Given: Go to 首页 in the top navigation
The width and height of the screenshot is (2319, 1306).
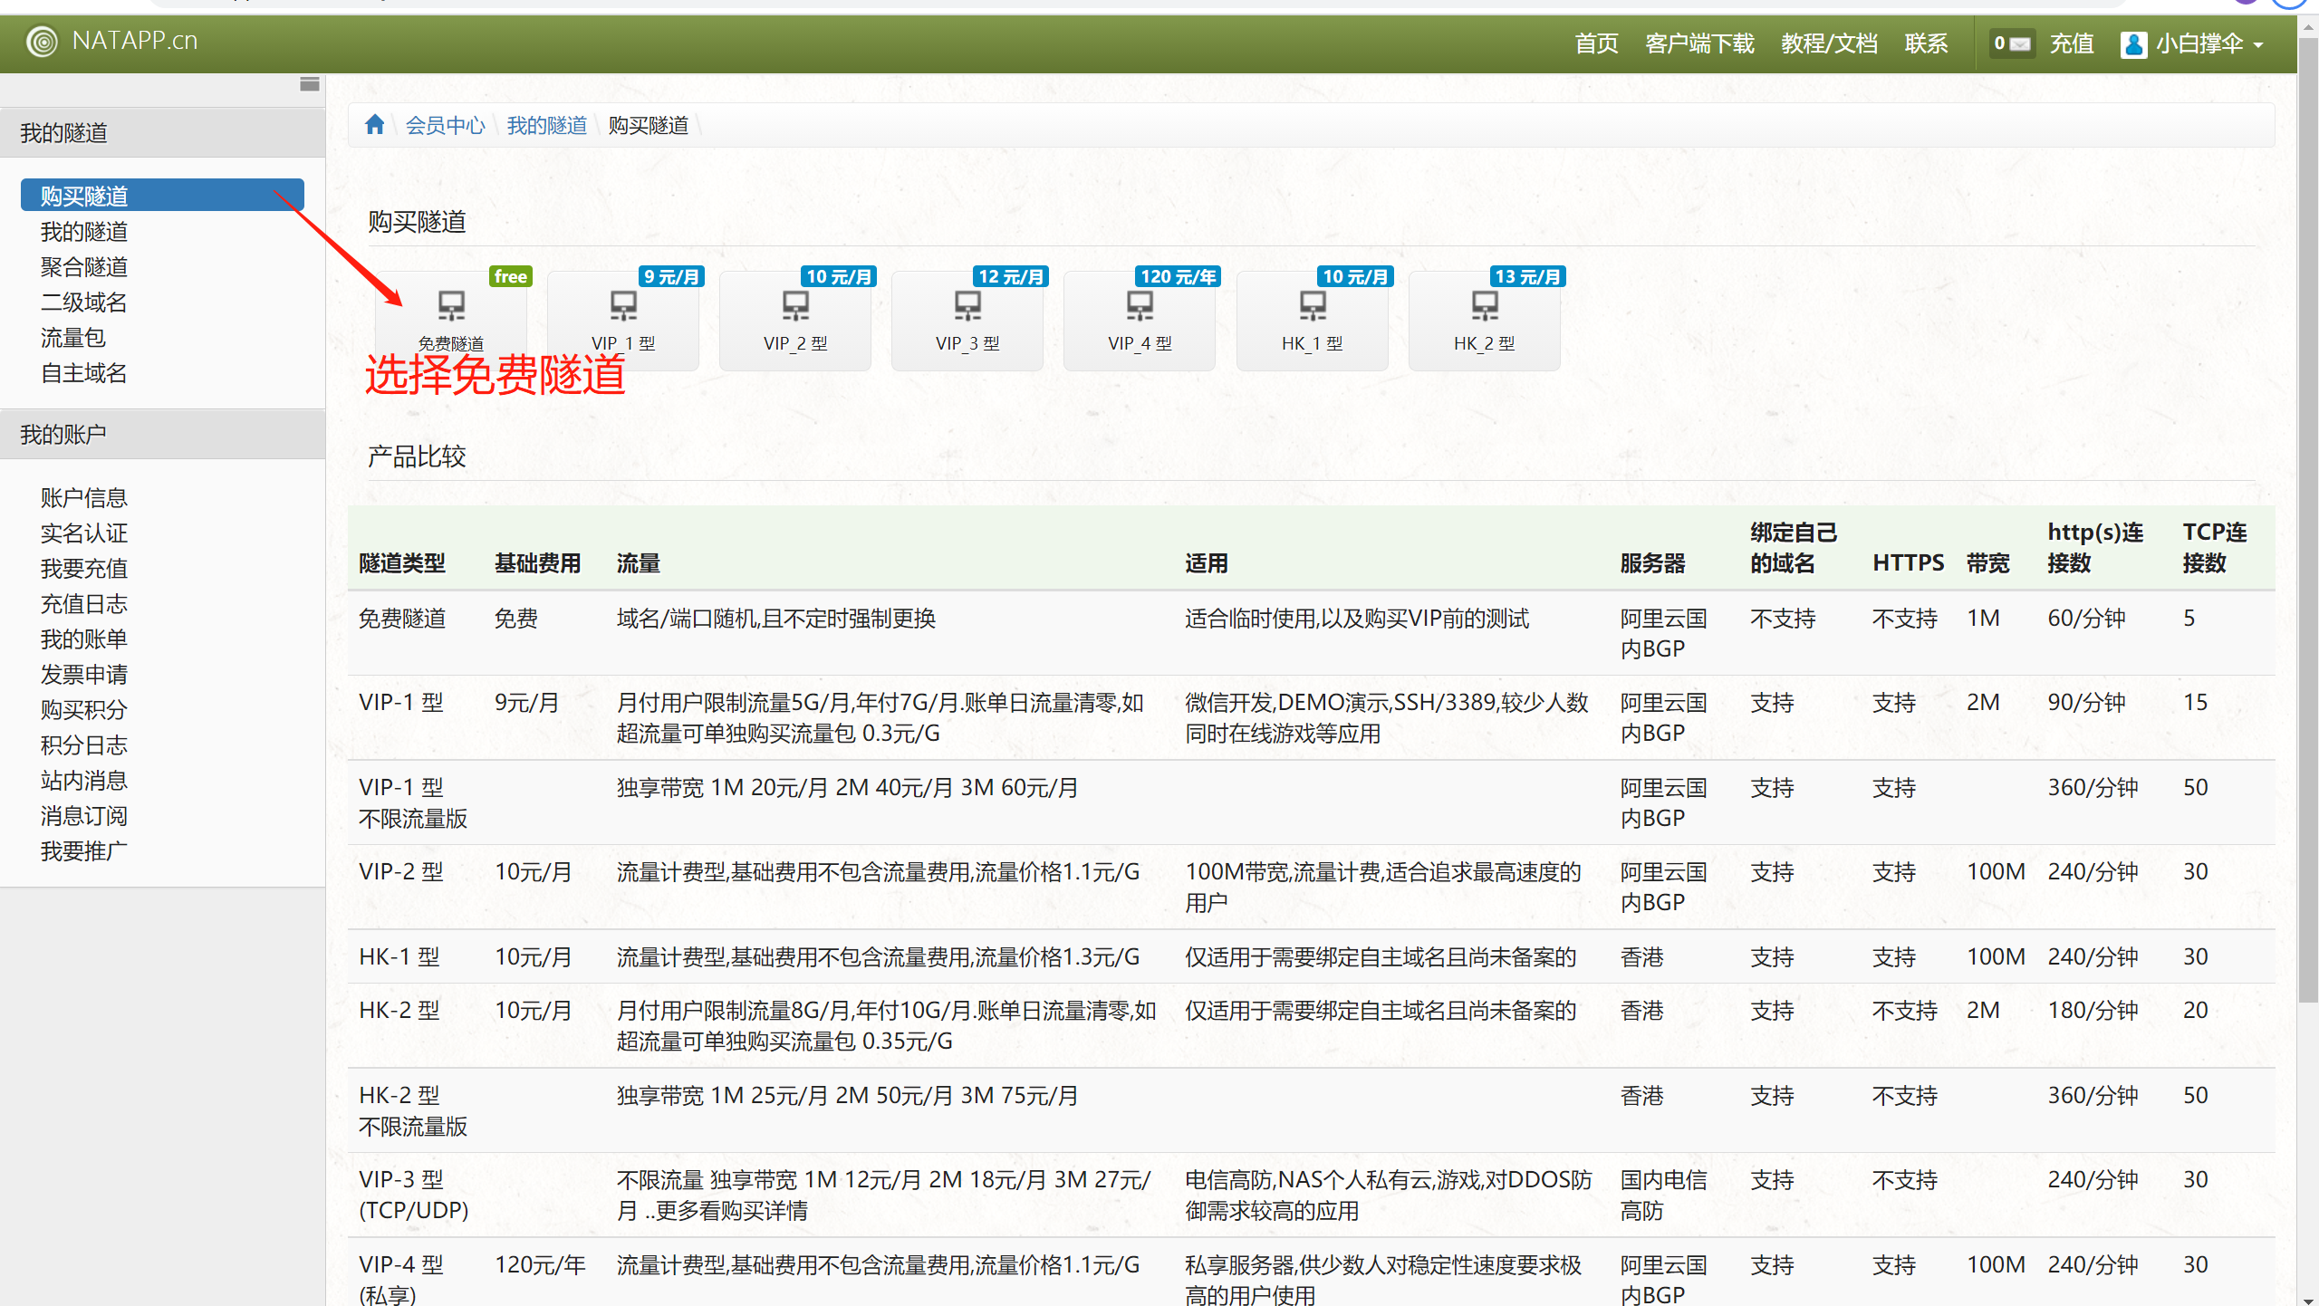Looking at the screenshot, I should (x=1596, y=43).
